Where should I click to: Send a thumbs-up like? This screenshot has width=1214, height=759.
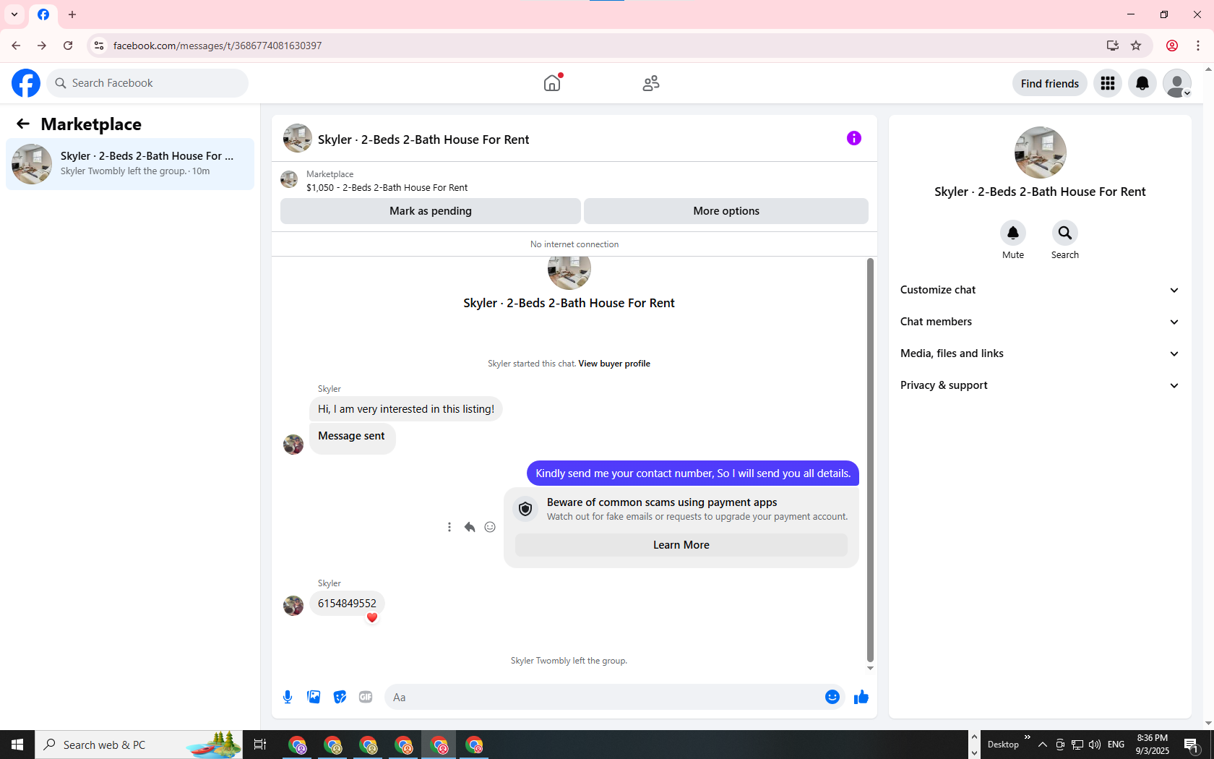pos(861,697)
